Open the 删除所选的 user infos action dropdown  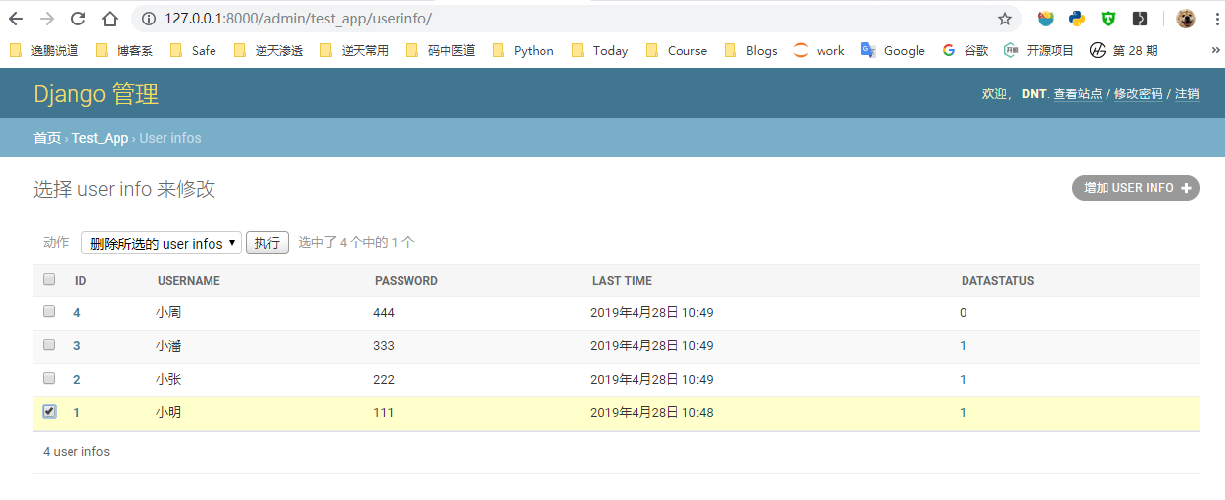pyautogui.click(x=161, y=243)
